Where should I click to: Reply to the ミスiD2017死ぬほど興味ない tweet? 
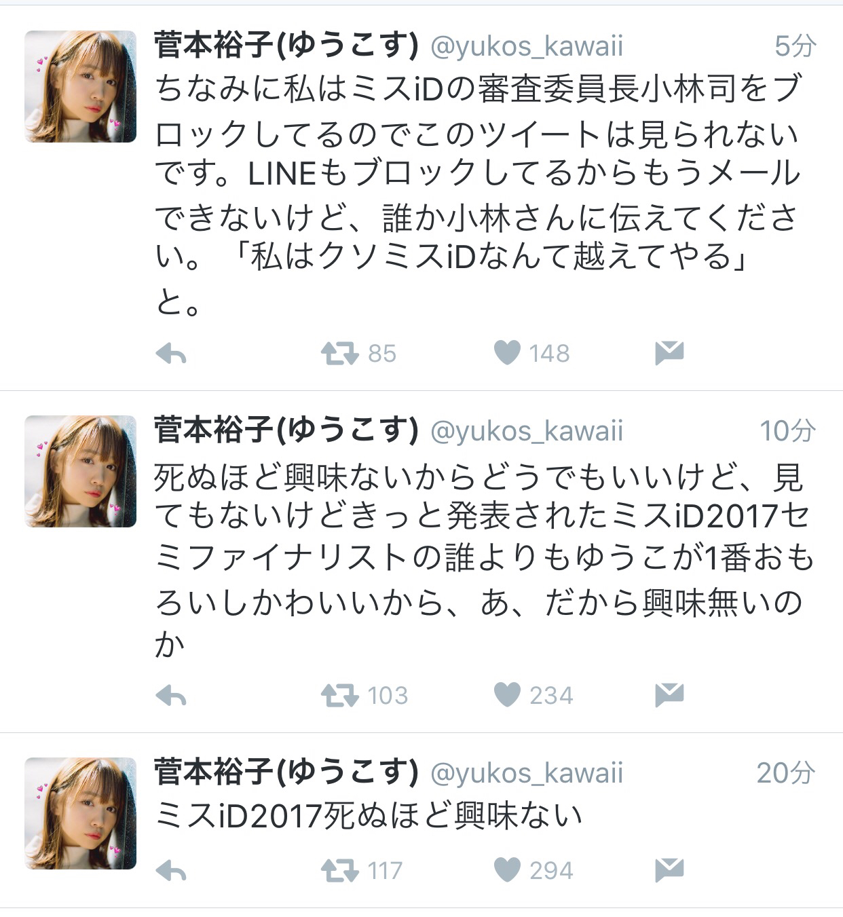click(171, 871)
